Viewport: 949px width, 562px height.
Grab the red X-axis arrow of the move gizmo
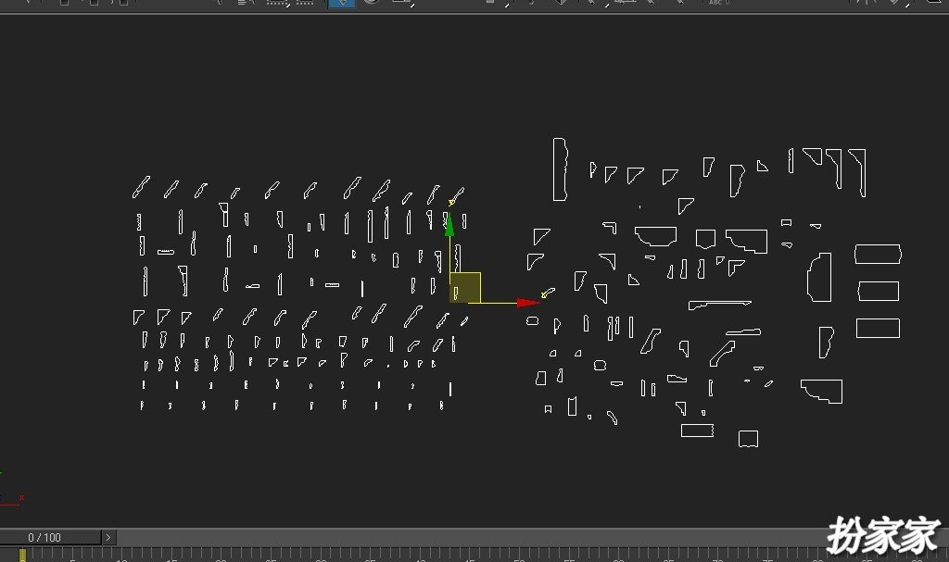(x=528, y=303)
